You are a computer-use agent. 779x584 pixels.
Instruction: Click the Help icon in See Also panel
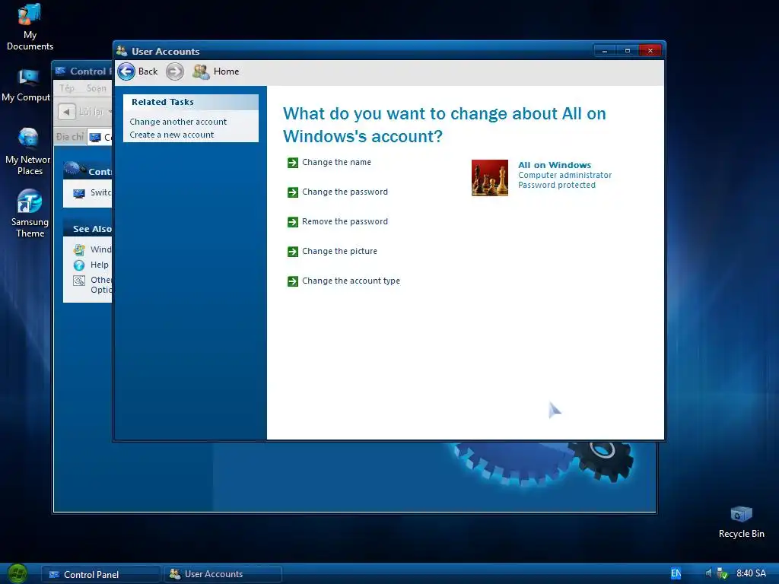tap(79, 265)
